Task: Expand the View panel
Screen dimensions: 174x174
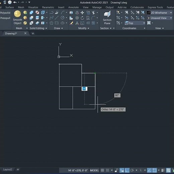Action: [x=160, y=28]
